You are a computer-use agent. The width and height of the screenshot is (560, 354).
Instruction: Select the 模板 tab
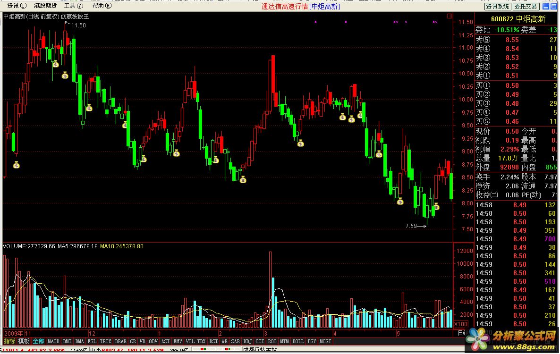[x=24, y=342]
